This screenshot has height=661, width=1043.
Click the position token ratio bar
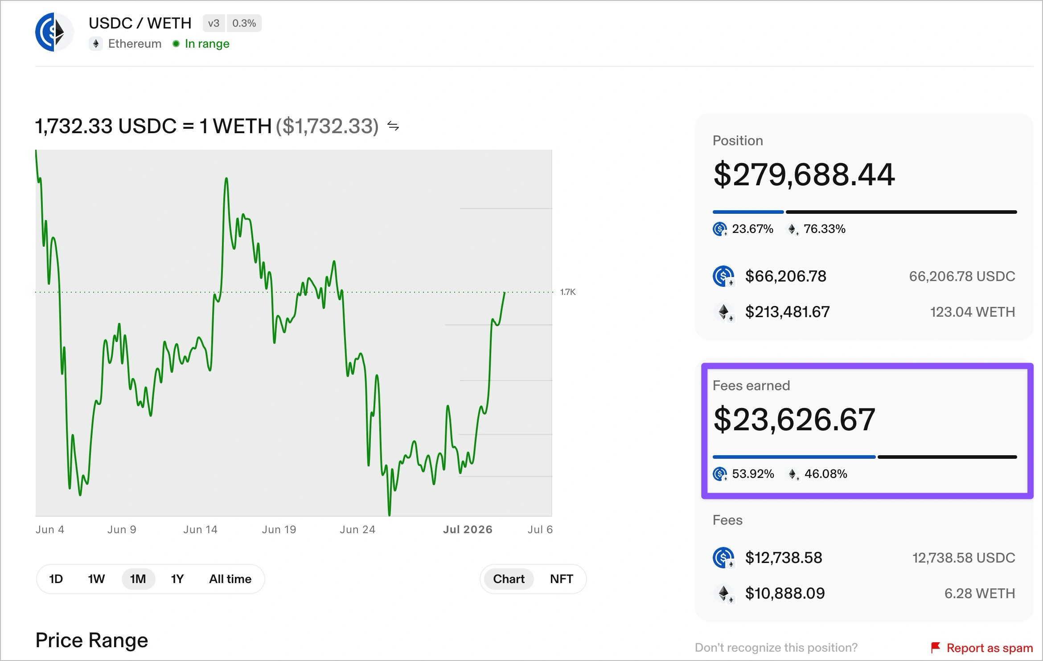tap(865, 212)
